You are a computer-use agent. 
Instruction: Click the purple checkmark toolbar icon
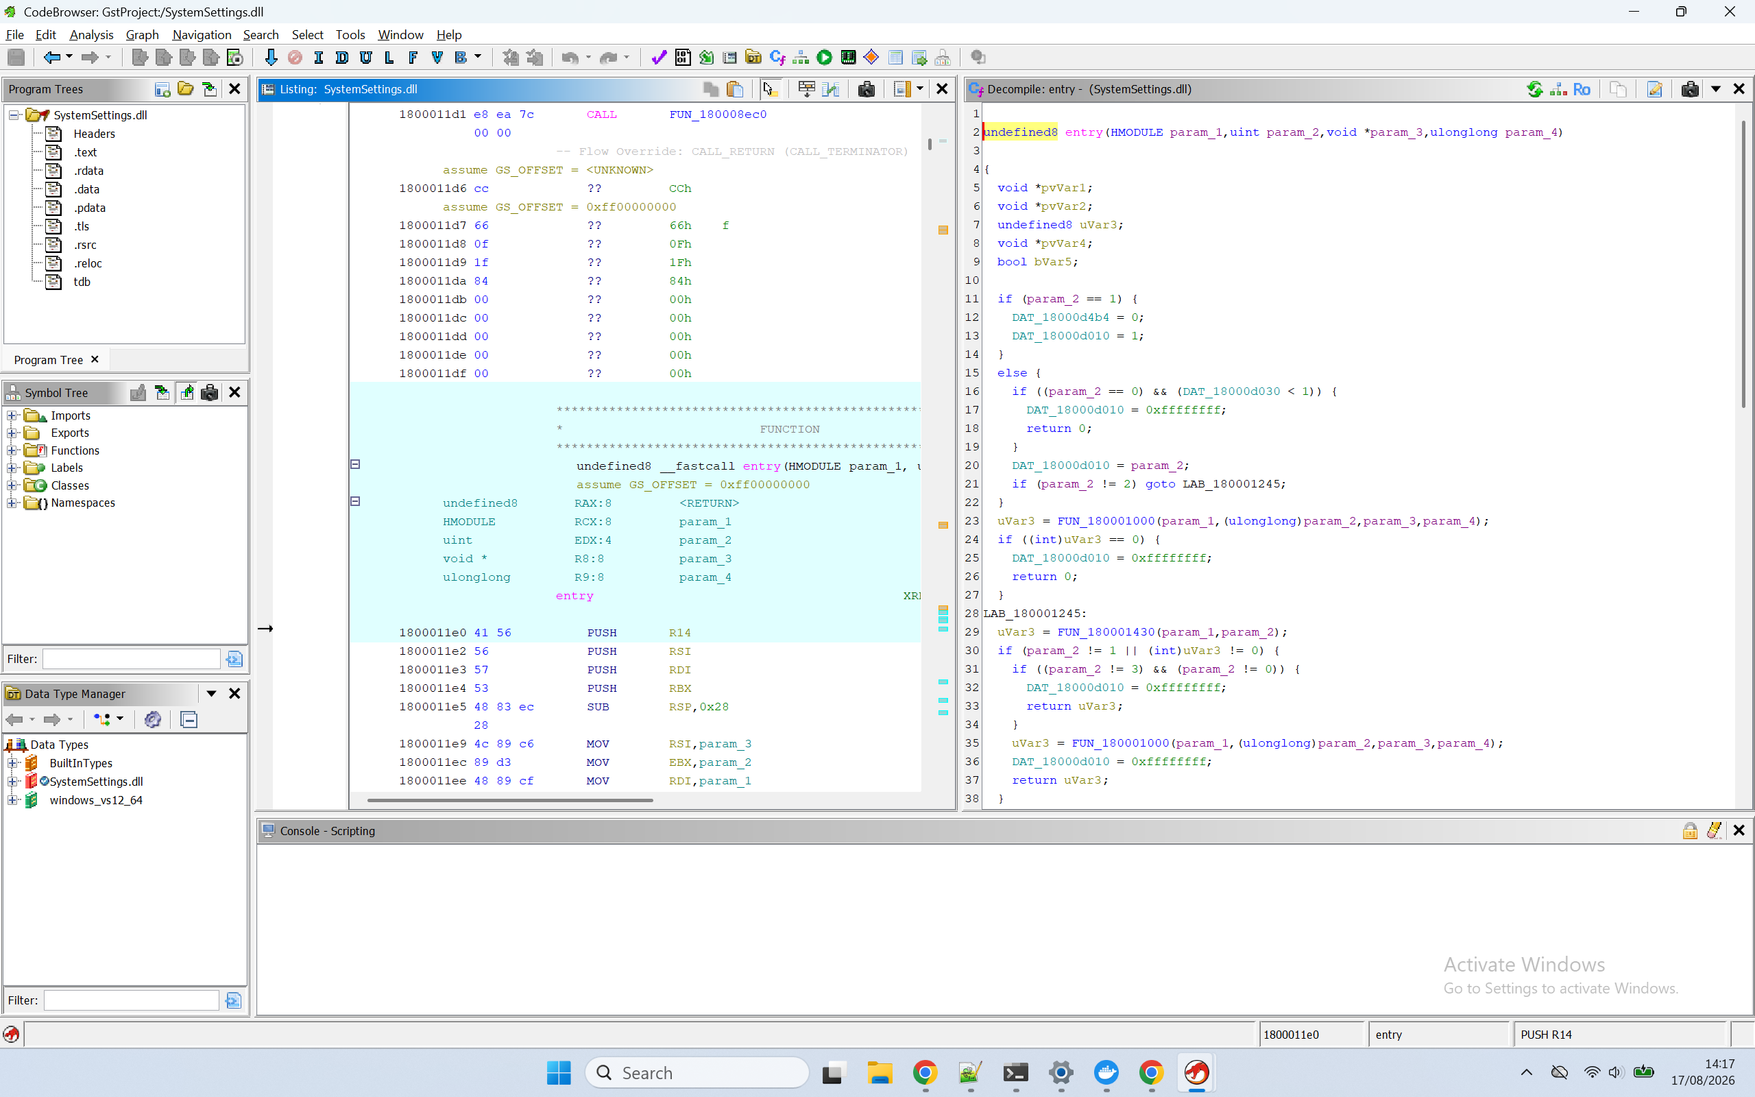659,58
